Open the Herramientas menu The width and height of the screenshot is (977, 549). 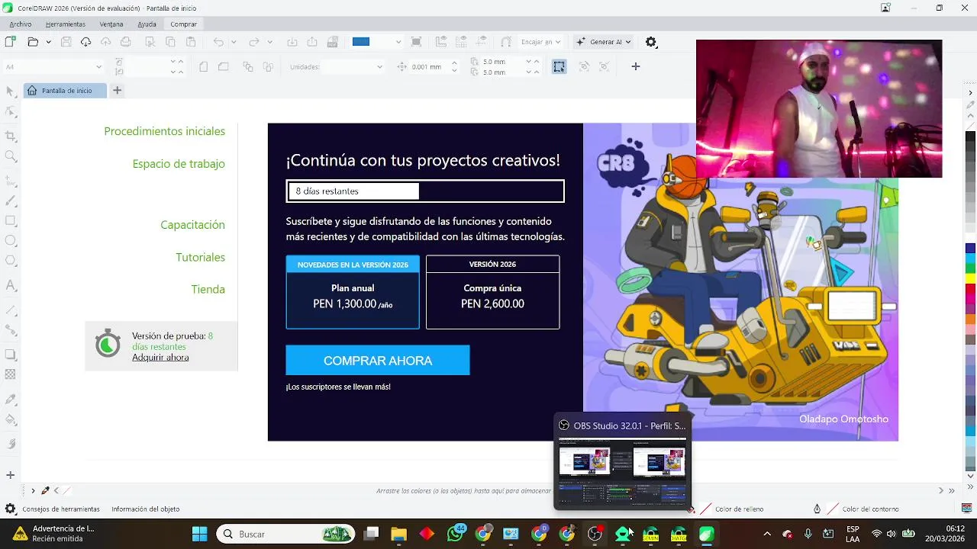[66, 24]
